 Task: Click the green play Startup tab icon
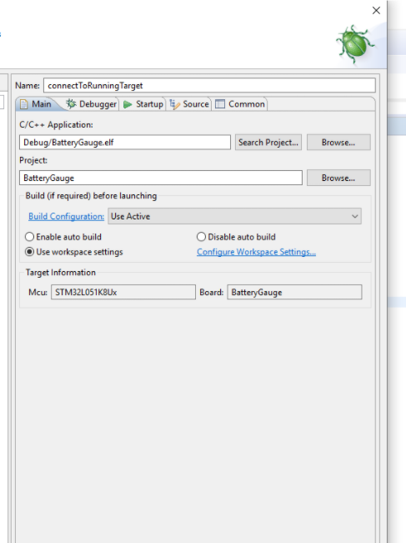(x=128, y=104)
